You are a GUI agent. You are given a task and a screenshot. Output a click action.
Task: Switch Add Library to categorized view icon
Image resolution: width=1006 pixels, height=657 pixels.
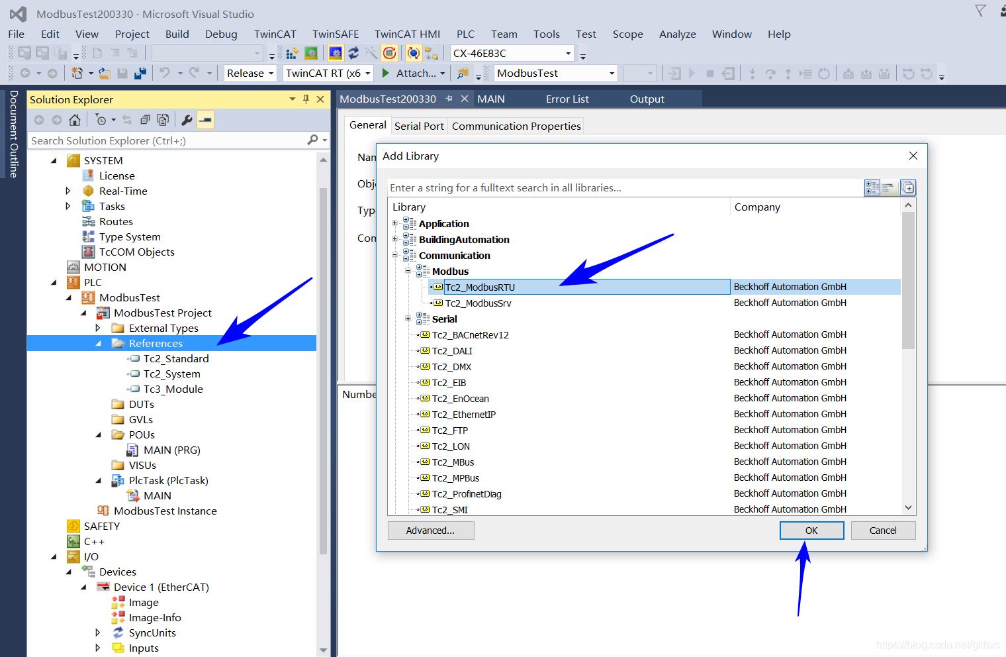(872, 188)
